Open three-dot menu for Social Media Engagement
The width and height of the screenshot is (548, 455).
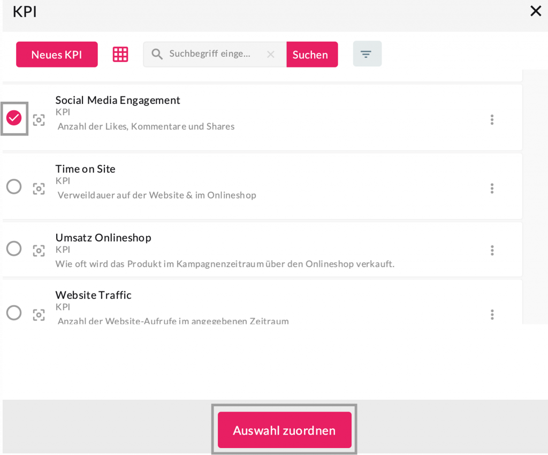492,120
